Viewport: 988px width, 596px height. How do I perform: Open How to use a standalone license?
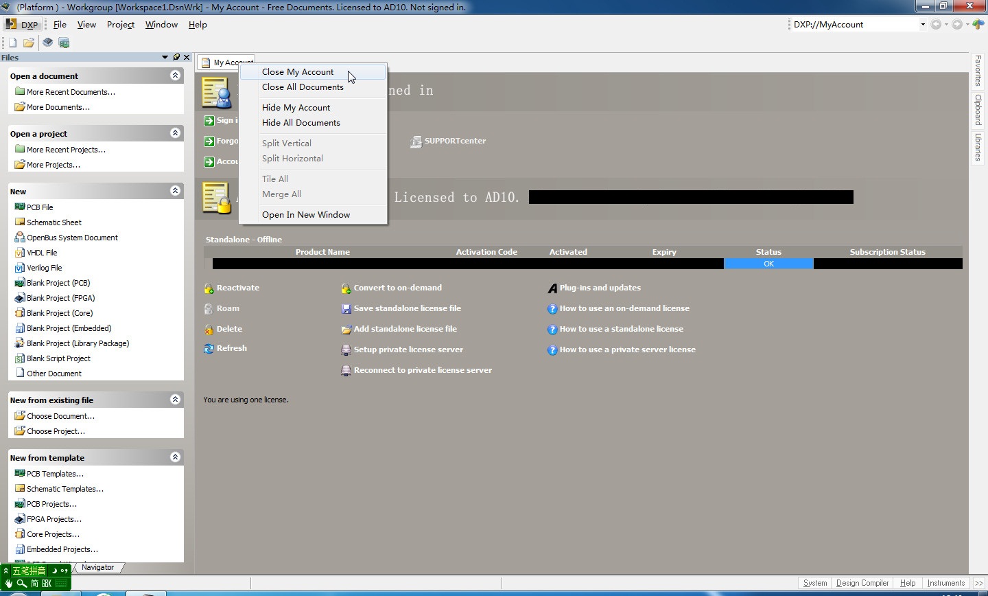click(x=622, y=329)
